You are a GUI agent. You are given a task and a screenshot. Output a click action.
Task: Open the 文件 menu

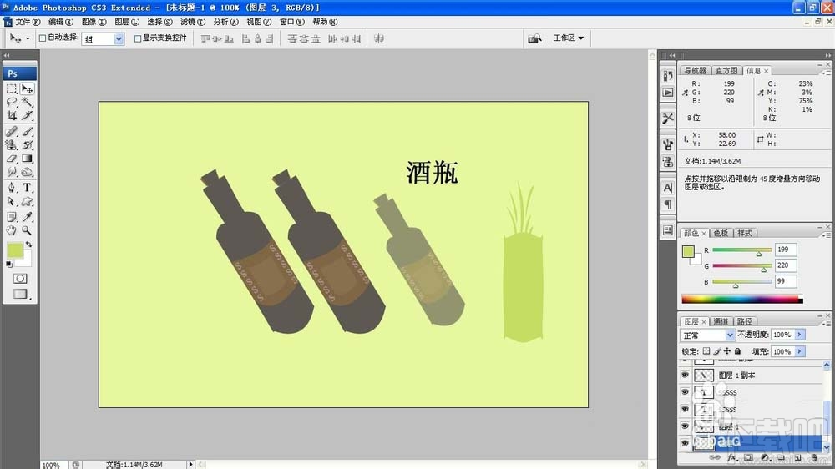click(x=28, y=22)
